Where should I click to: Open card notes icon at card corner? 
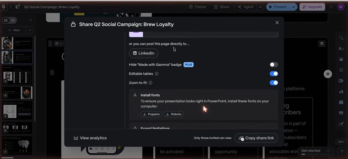(322, 44)
